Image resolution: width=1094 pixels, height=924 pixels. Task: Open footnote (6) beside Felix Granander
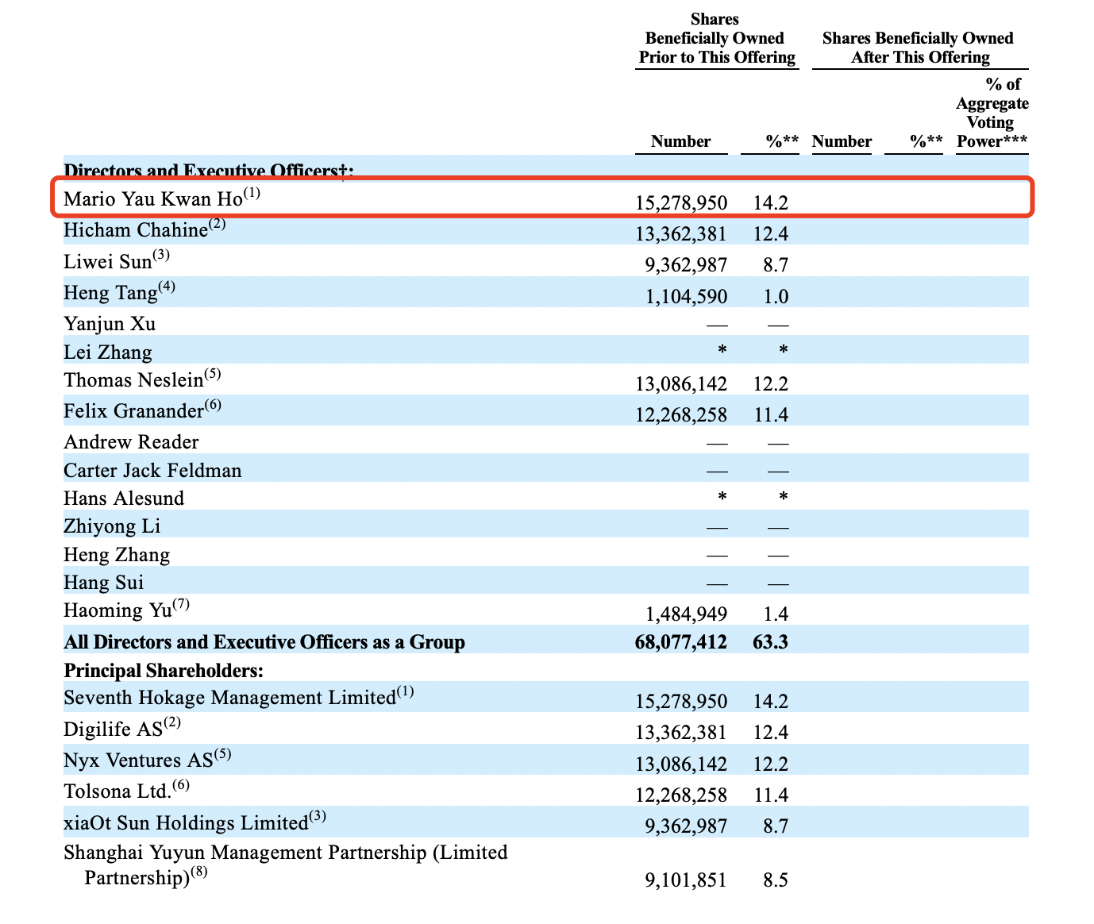[x=213, y=406]
